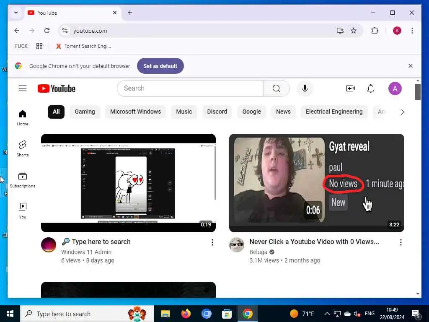Select the Discord category chip
This screenshot has height=322, width=429.
click(217, 112)
